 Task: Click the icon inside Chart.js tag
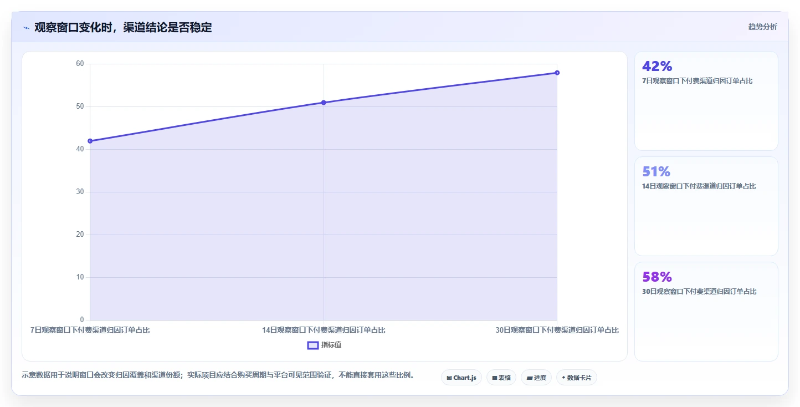(x=449, y=378)
